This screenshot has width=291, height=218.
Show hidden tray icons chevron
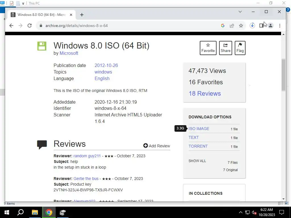click(x=240, y=212)
